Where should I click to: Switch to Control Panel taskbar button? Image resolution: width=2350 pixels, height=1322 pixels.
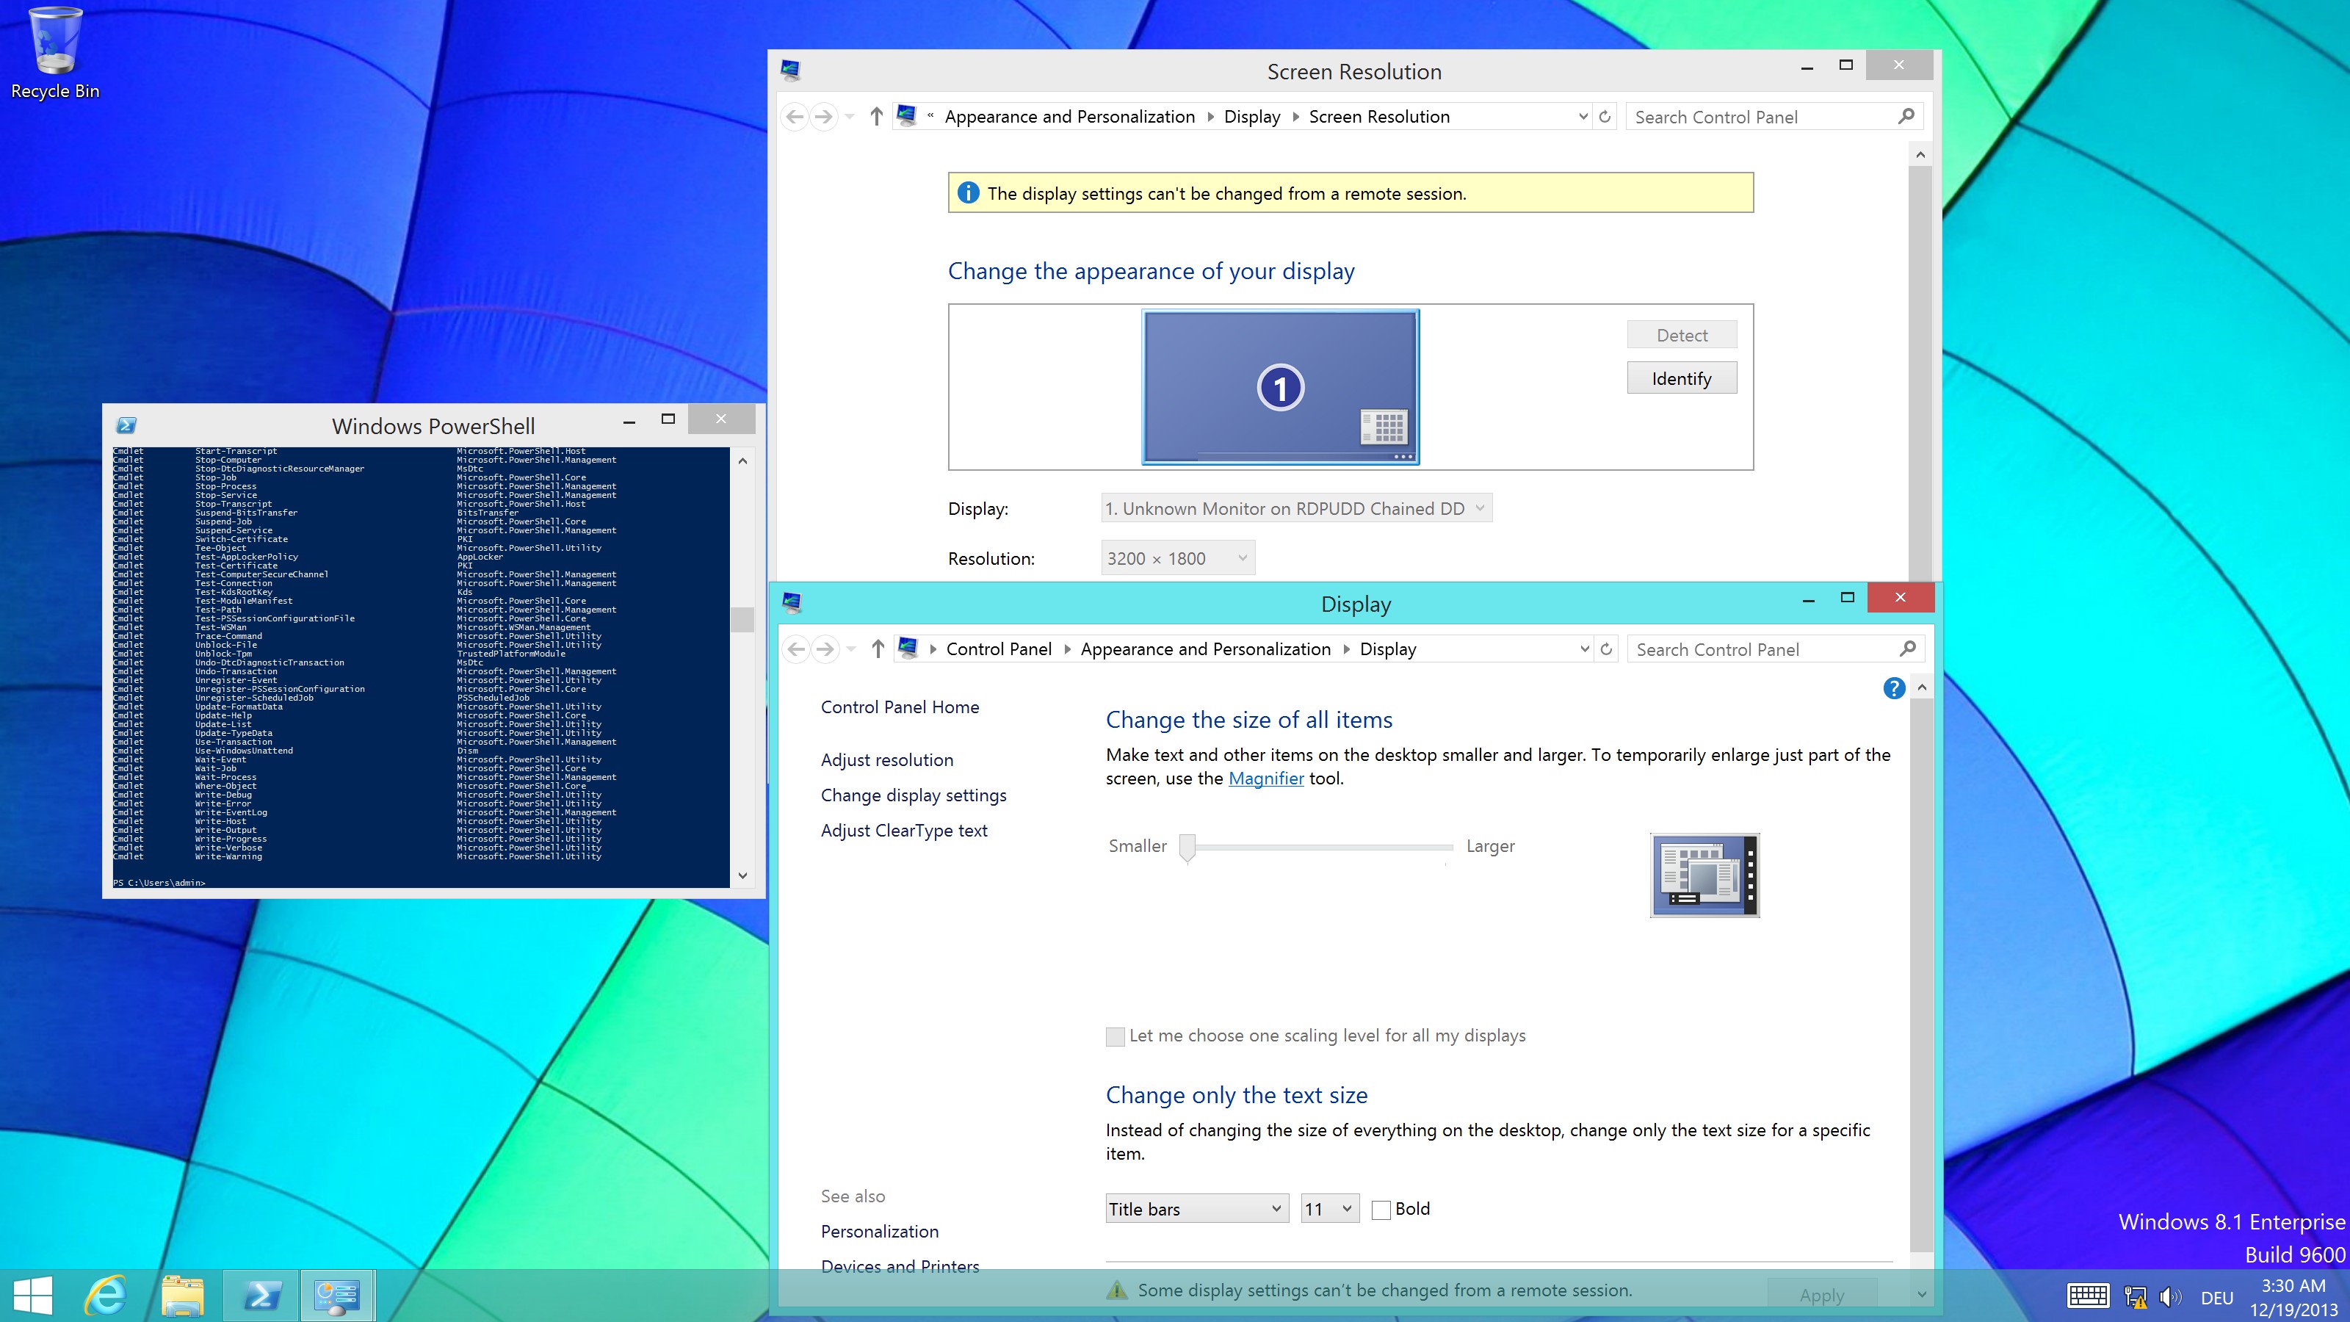336,1296
